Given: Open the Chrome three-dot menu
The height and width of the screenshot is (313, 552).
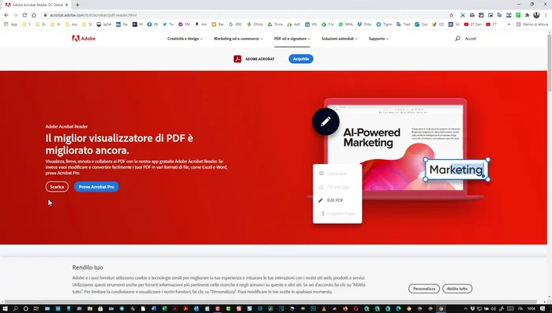Looking at the screenshot, I should (x=546, y=15).
